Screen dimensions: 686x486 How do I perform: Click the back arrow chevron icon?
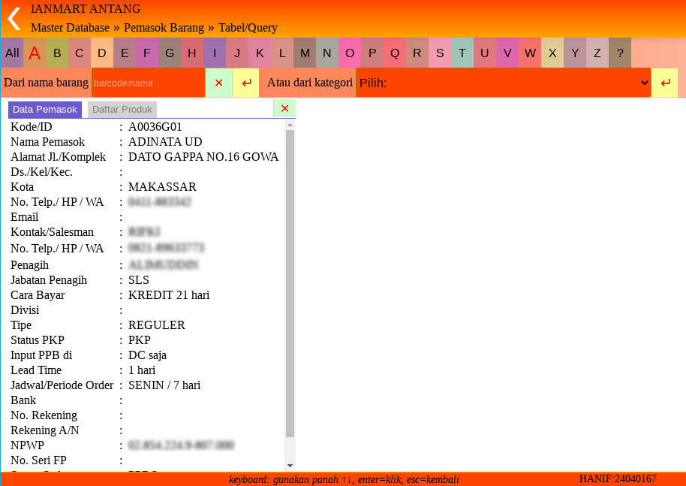[14, 18]
